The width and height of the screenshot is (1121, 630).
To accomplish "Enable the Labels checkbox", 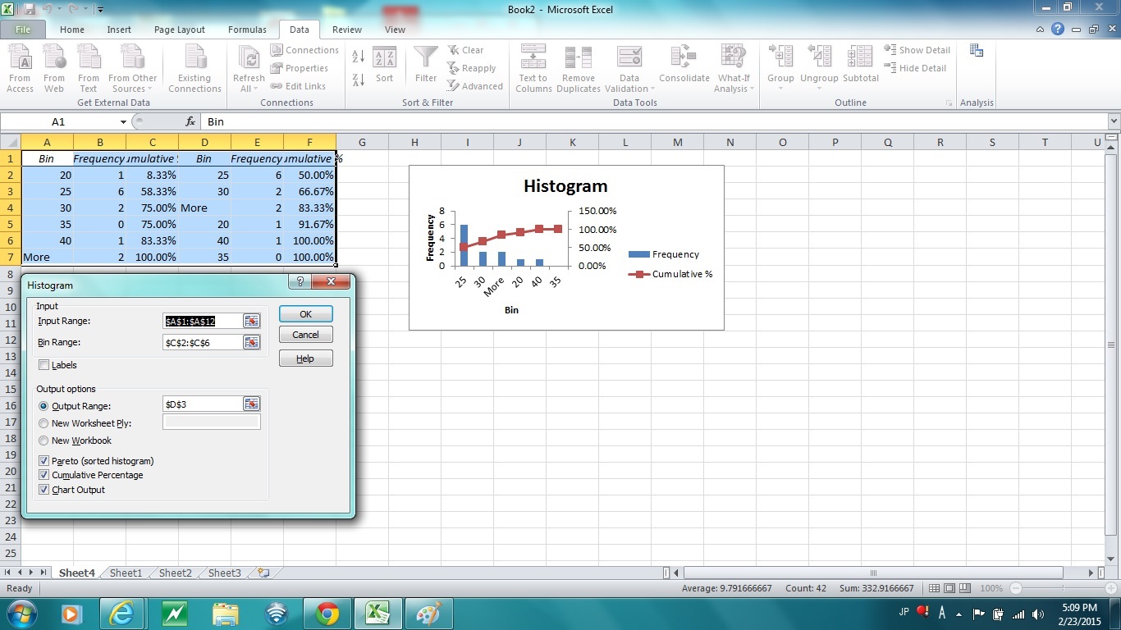I will click(44, 365).
